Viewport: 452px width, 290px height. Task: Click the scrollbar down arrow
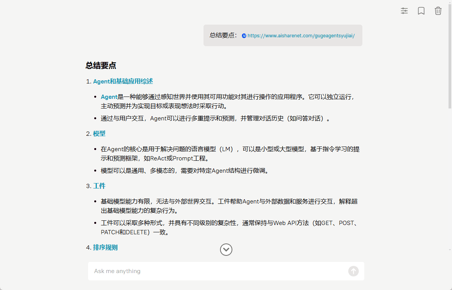coord(450,250)
